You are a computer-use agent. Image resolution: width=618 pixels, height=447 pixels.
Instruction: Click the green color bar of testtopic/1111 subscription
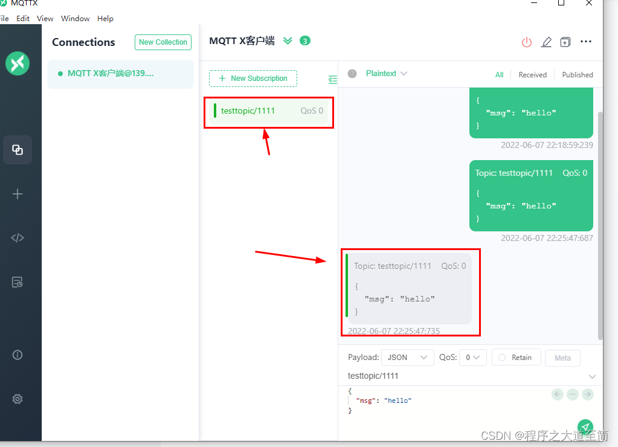pos(215,111)
